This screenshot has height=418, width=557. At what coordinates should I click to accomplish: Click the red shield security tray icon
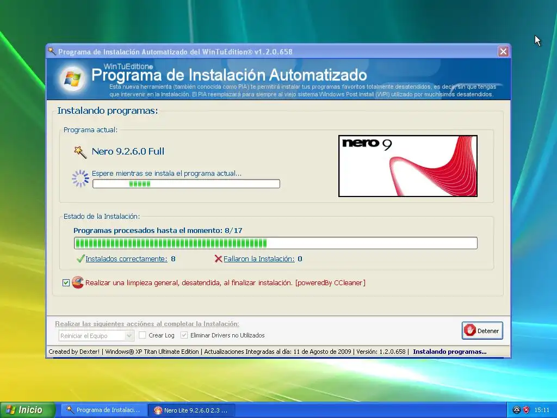click(x=527, y=410)
